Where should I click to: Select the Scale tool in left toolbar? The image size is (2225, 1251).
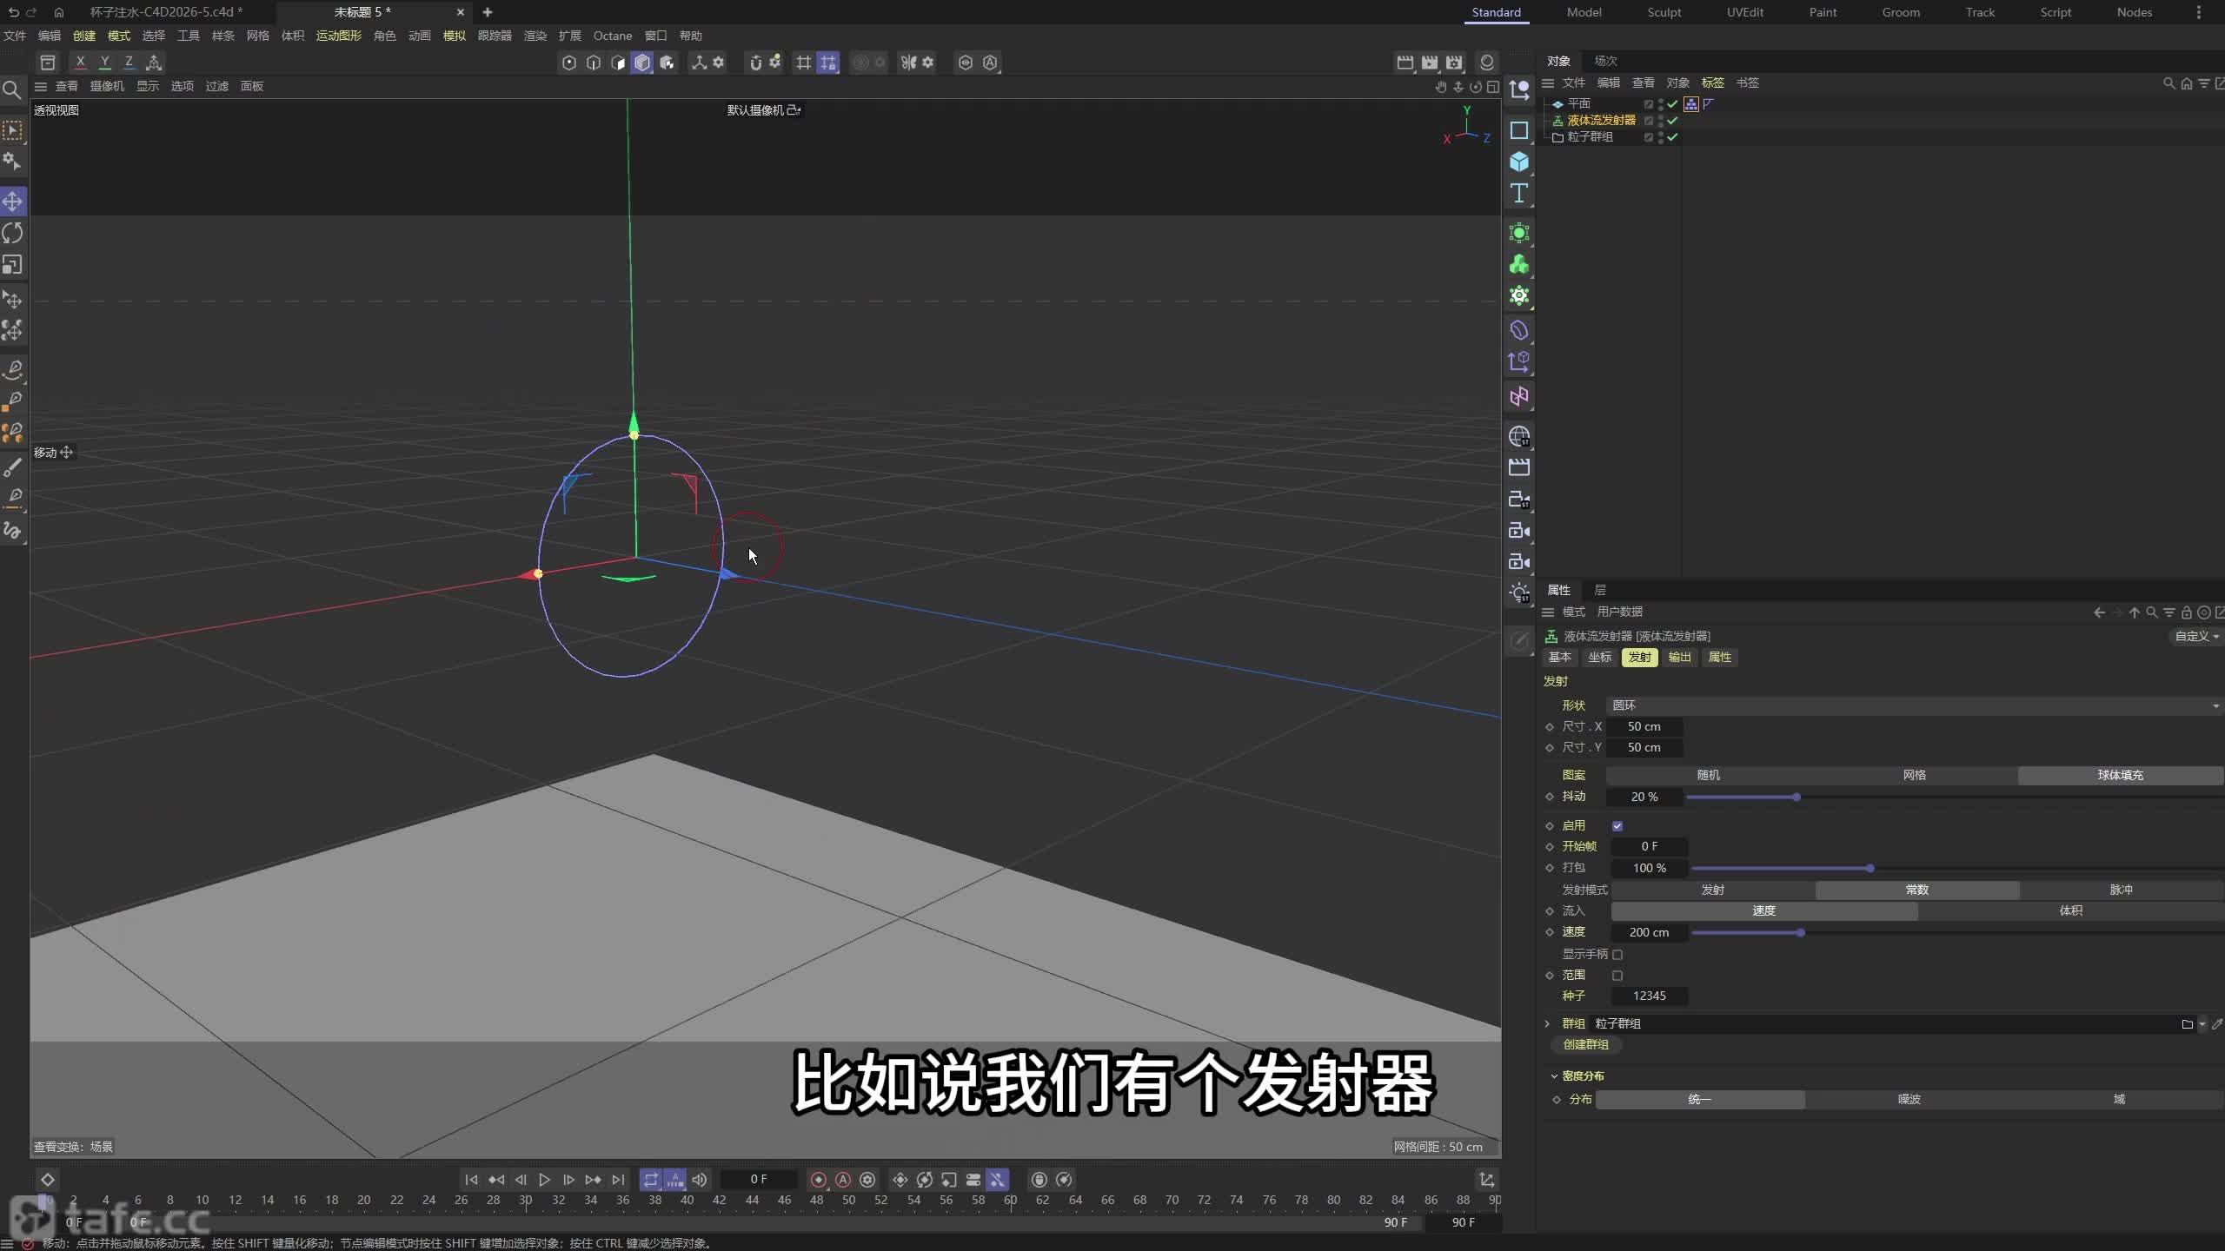[13, 265]
